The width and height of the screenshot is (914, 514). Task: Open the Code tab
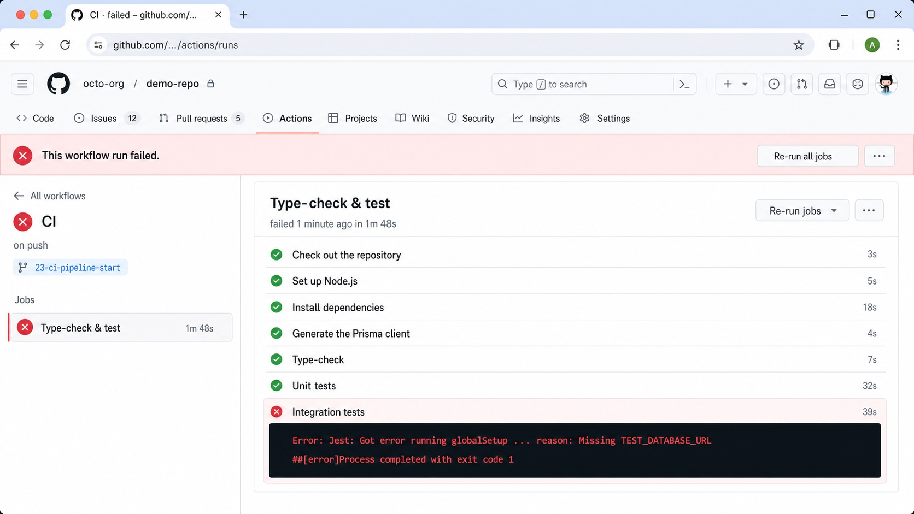(x=36, y=119)
